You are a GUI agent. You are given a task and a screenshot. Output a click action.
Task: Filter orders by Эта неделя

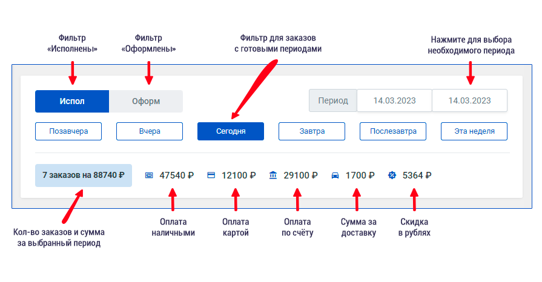click(474, 131)
